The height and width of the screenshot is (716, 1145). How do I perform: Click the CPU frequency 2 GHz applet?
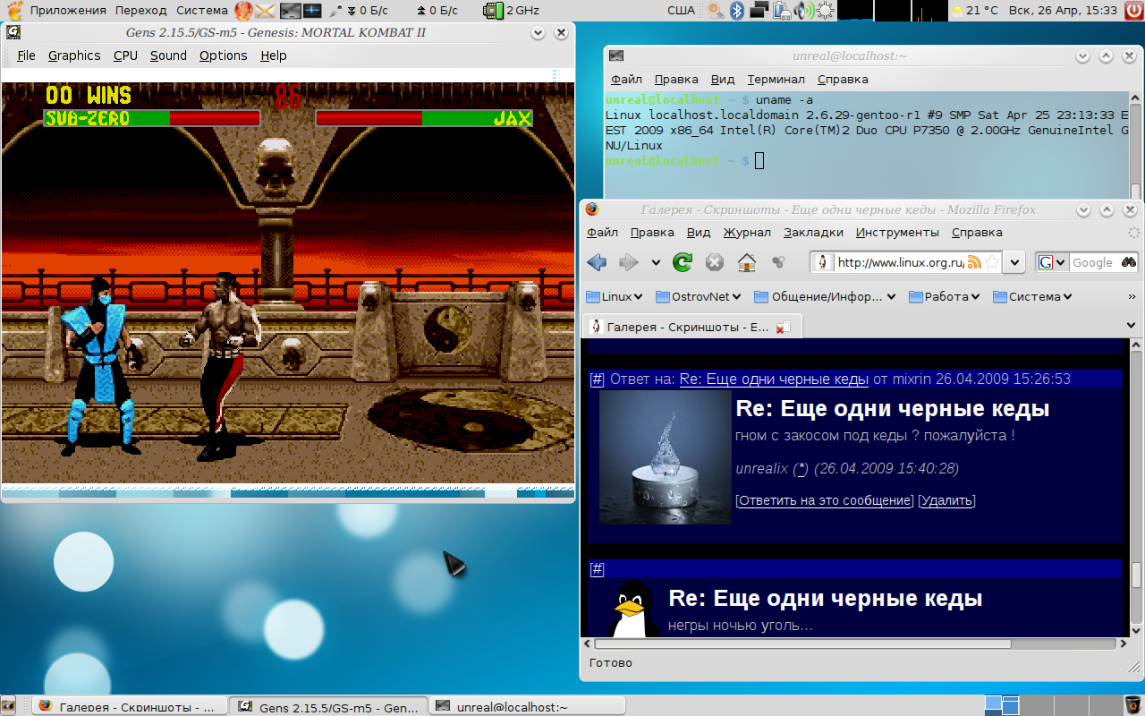point(511,11)
